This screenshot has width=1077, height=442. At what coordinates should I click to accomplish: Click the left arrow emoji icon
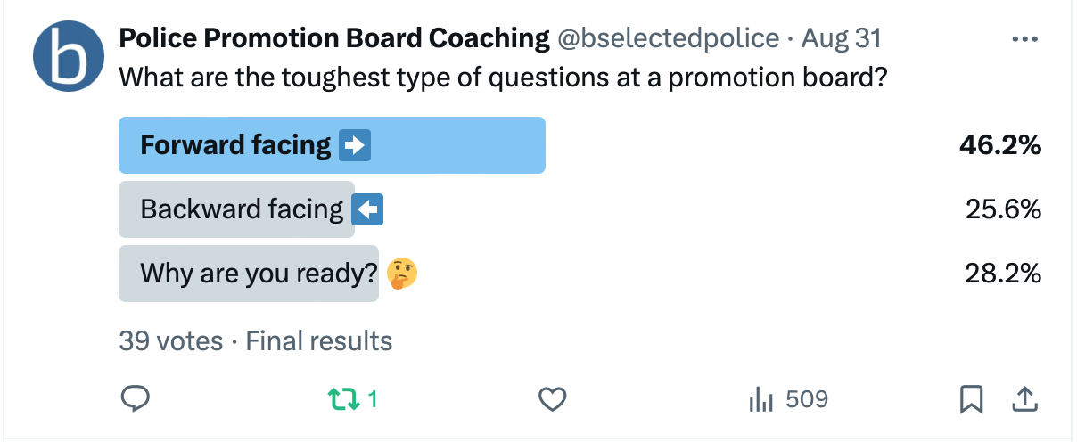point(367,210)
